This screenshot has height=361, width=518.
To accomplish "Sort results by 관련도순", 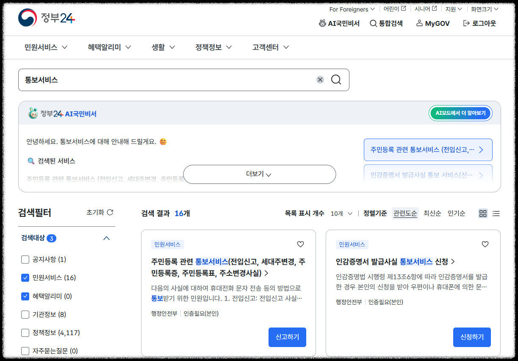I will pyautogui.click(x=405, y=213).
